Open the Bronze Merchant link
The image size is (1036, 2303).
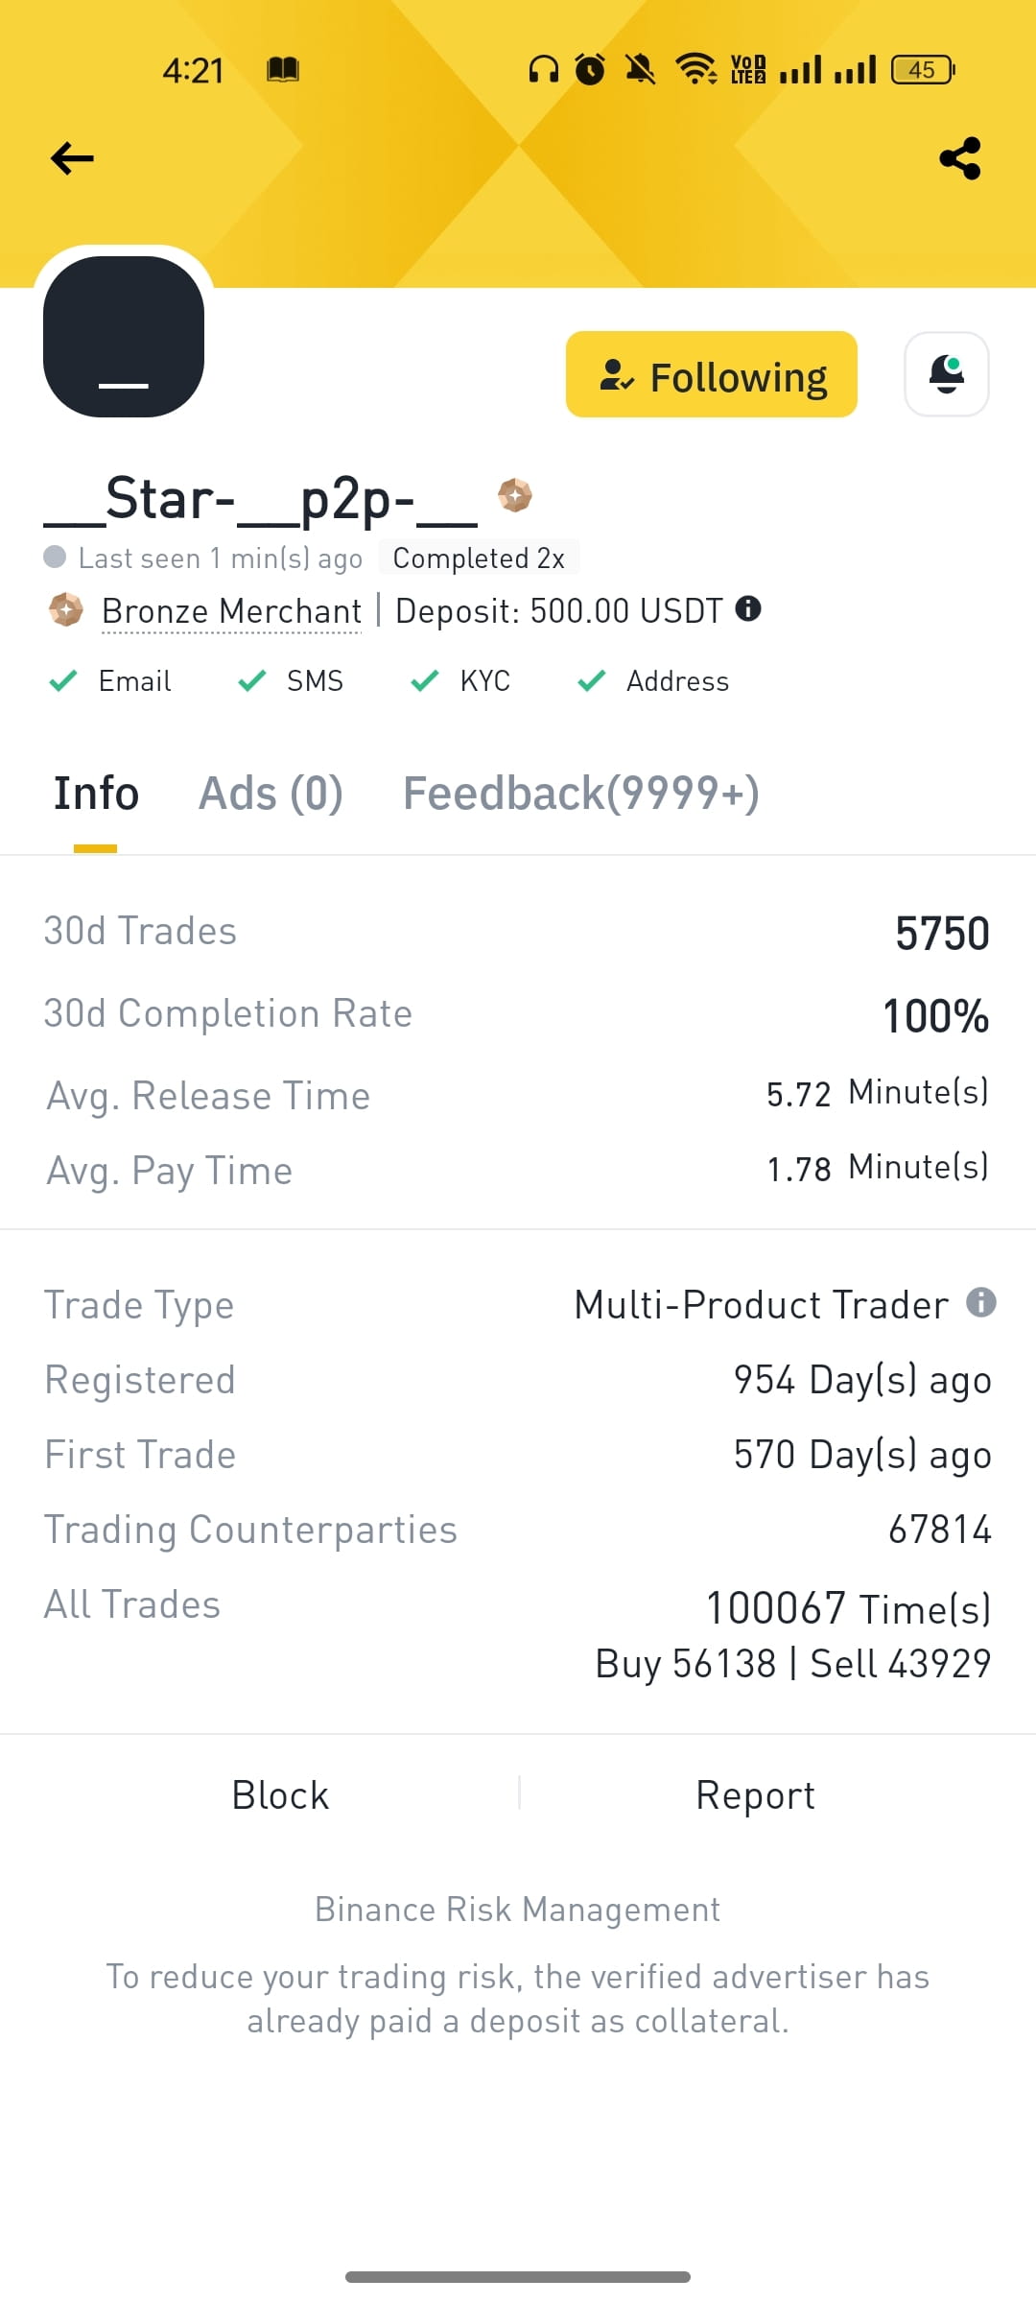click(231, 611)
